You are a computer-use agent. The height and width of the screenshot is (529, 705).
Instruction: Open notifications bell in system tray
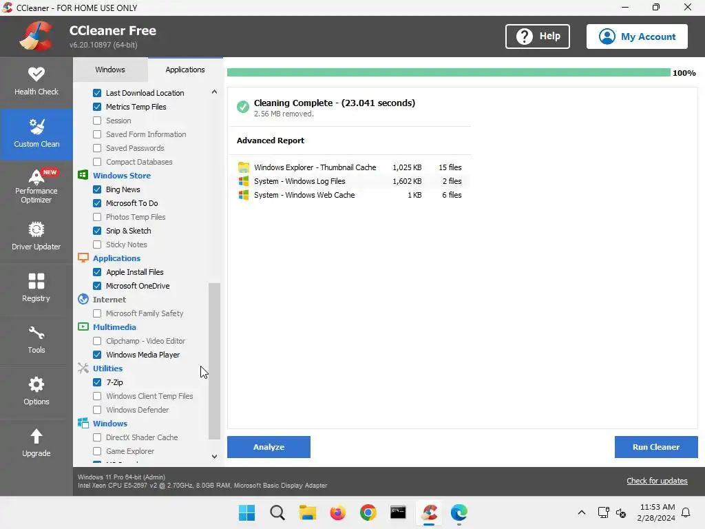pos(686,512)
